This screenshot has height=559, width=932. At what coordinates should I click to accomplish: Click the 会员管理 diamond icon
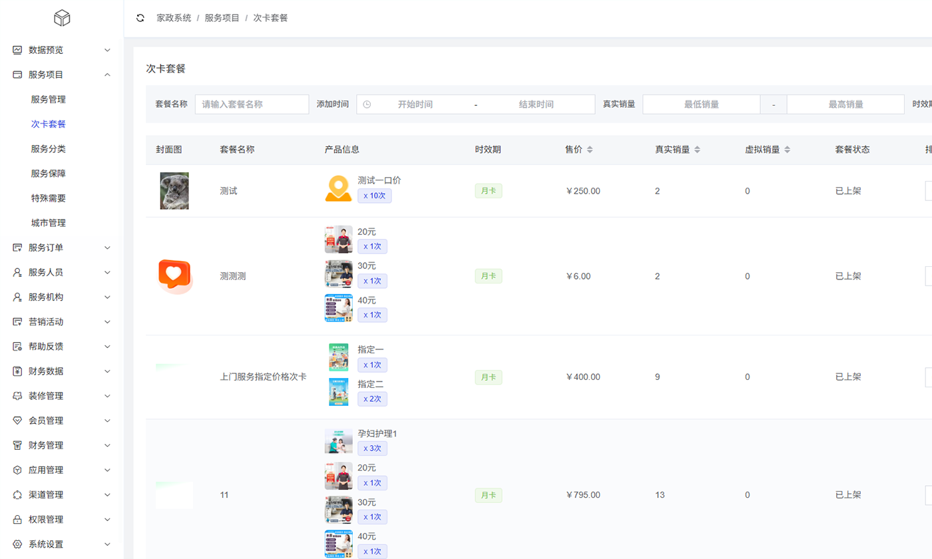pyautogui.click(x=18, y=421)
